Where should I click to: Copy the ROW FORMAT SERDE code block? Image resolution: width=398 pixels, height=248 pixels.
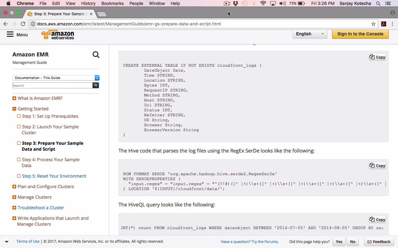click(377, 166)
